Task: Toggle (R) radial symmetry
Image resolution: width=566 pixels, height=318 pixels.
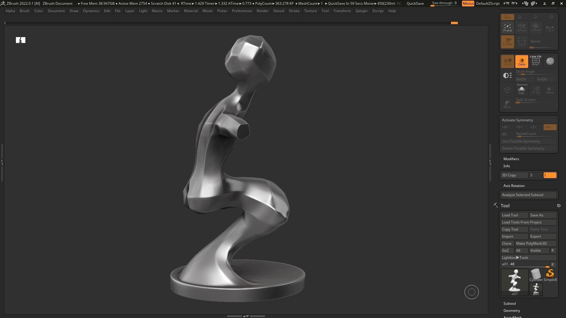Action: point(507,134)
